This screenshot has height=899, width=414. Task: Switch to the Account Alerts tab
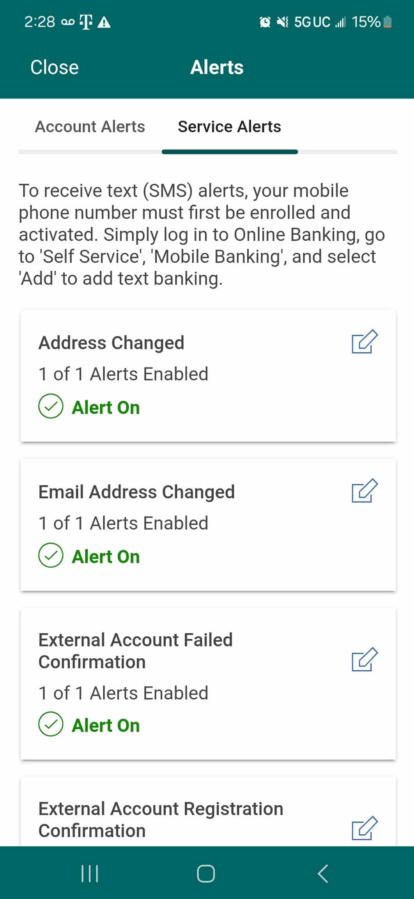click(x=90, y=127)
